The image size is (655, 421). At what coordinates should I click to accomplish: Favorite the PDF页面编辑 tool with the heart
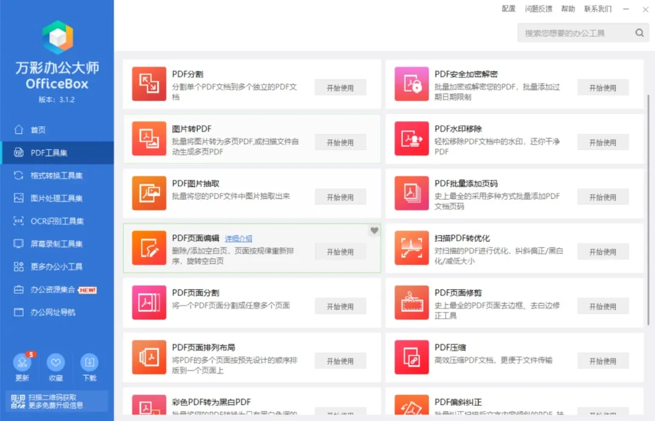tap(374, 231)
